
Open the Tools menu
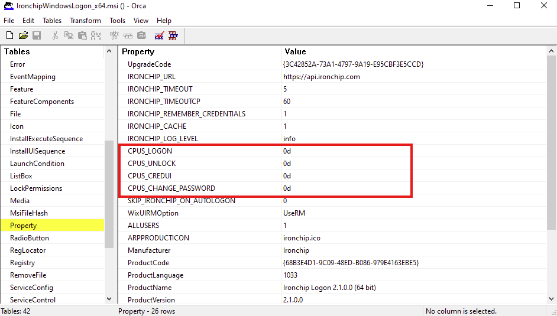tap(117, 21)
